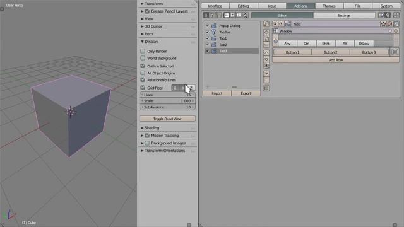Click the sort icon below the down arrow

tap(266, 66)
